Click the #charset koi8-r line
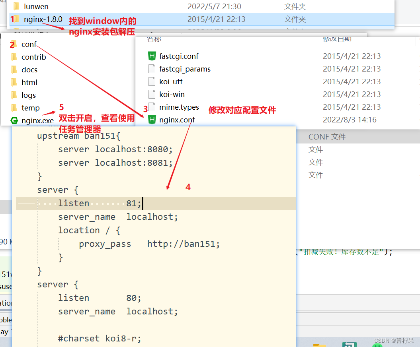 (x=100, y=338)
